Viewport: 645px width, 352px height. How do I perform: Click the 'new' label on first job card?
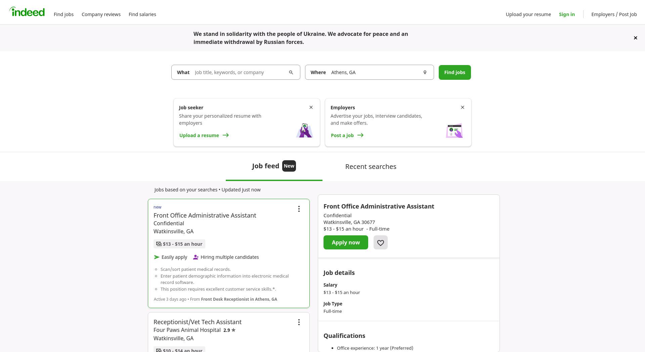[x=157, y=207]
